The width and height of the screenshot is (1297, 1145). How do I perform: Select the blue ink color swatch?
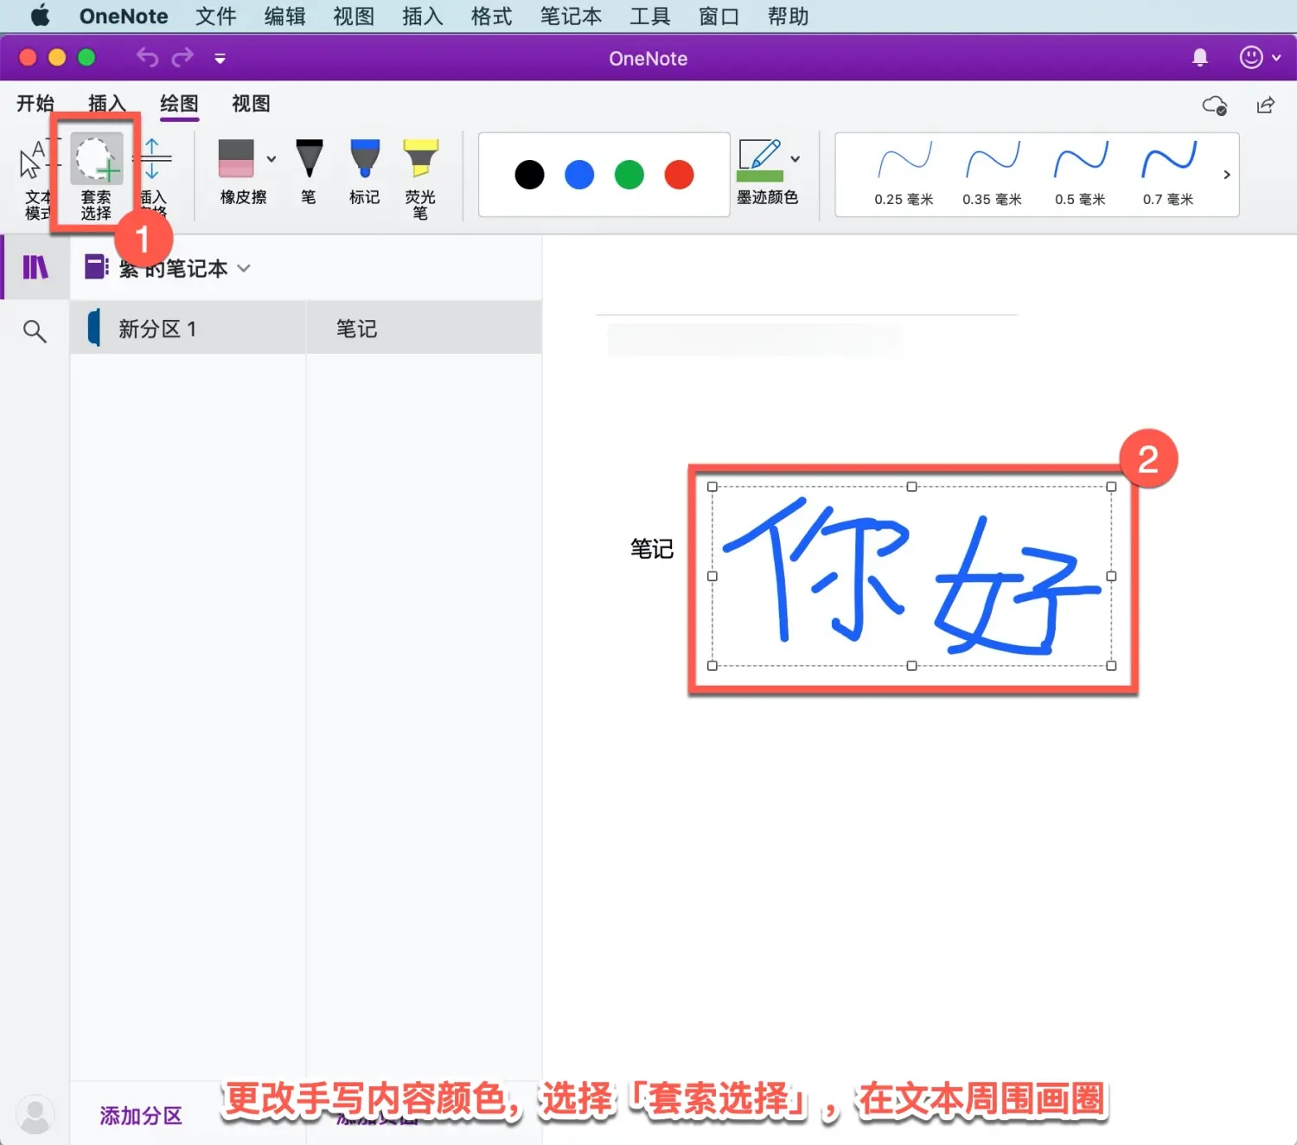coord(578,174)
